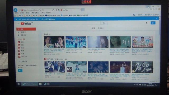Open the News channel icon in sidebar

coord(19,51)
